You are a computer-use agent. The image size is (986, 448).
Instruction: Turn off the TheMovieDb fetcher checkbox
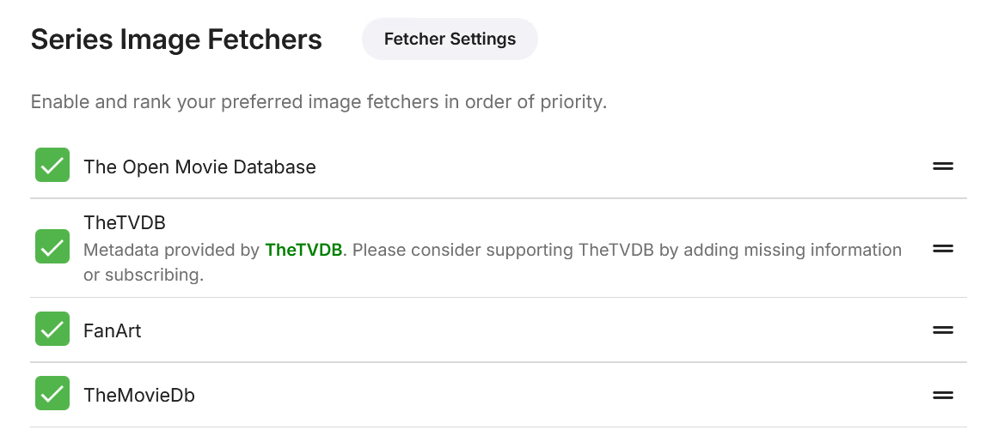(x=52, y=395)
